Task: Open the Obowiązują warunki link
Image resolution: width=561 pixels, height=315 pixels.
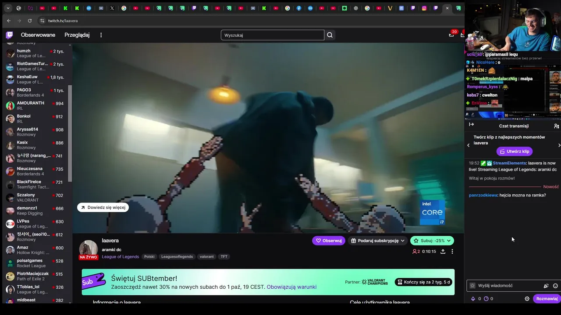Action: point(291,287)
